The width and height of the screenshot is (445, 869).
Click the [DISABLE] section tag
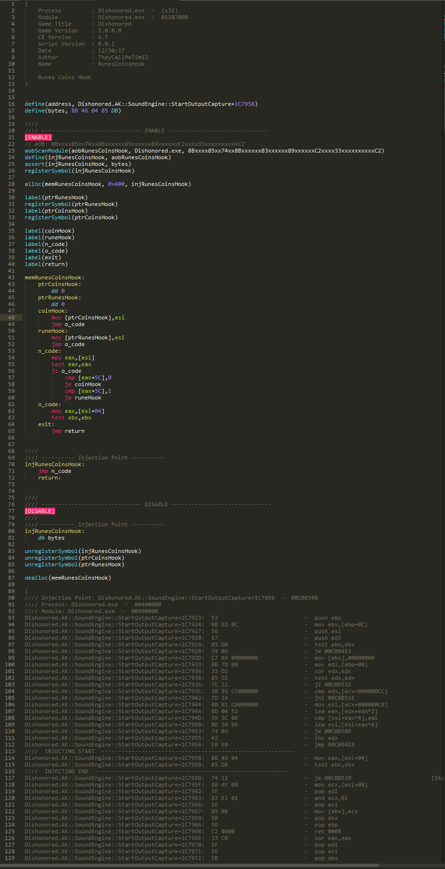pos(40,511)
